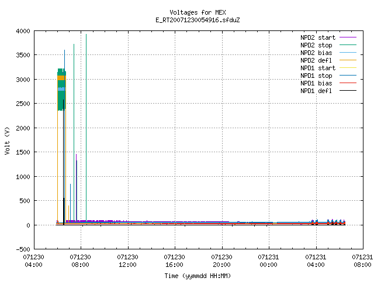Click the 071230 20:00 x-axis label
This screenshot has width=374, height=281.
pyautogui.click(x=221, y=261)
